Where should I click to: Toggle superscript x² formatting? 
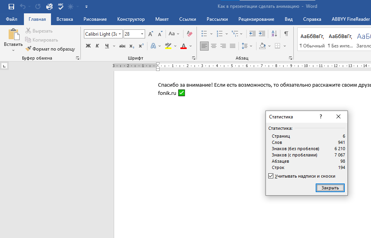[x=141, y=46]
